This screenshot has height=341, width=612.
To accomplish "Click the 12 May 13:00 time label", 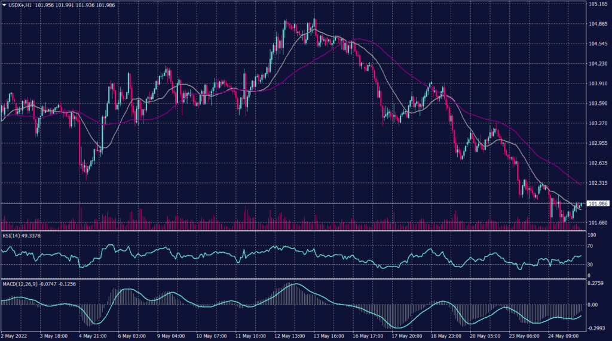I will click(x=289, y=337).
